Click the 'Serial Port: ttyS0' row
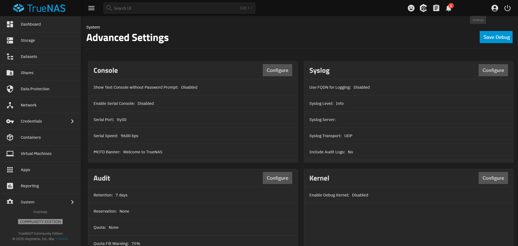 point(193,120)
